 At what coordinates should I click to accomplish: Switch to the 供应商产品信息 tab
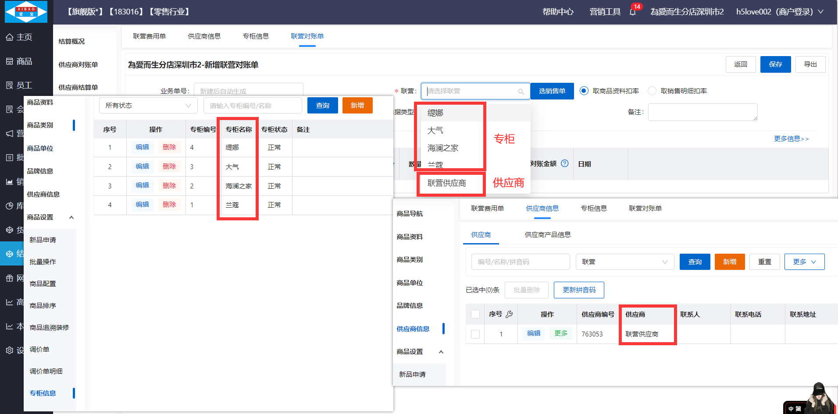click(x=548, y=234)
